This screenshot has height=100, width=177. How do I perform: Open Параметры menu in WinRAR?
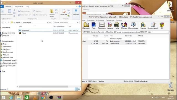(x=110, y=20)
